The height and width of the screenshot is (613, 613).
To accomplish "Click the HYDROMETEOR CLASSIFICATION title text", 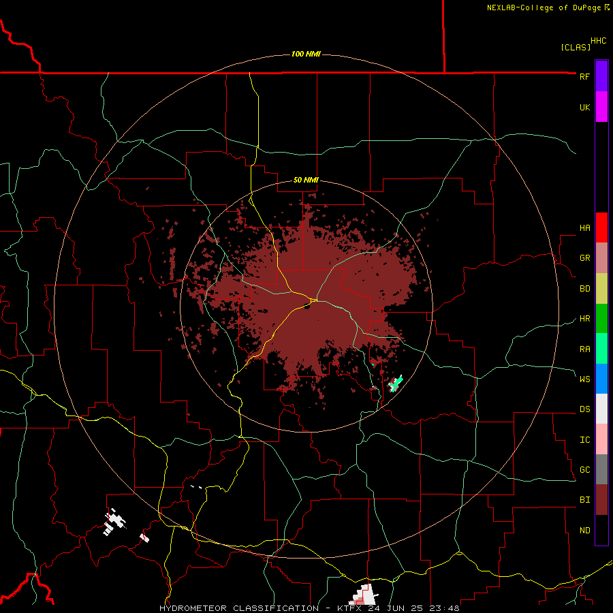I will pyautogui.click(x=239, y=608).
